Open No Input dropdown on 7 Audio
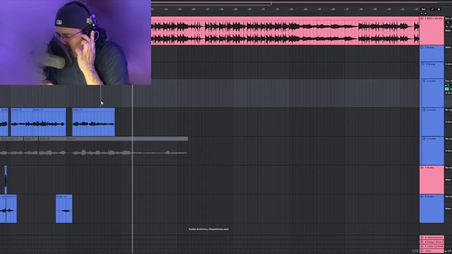 (x=448, y=168)
